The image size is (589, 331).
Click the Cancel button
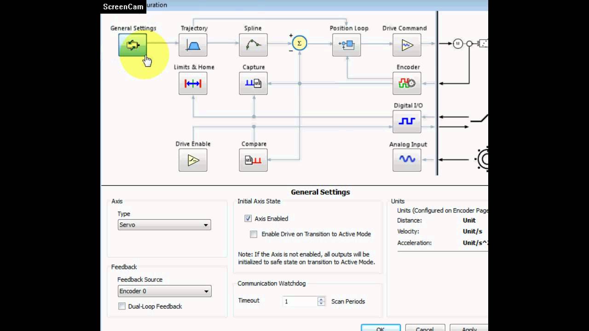(425, 329)
